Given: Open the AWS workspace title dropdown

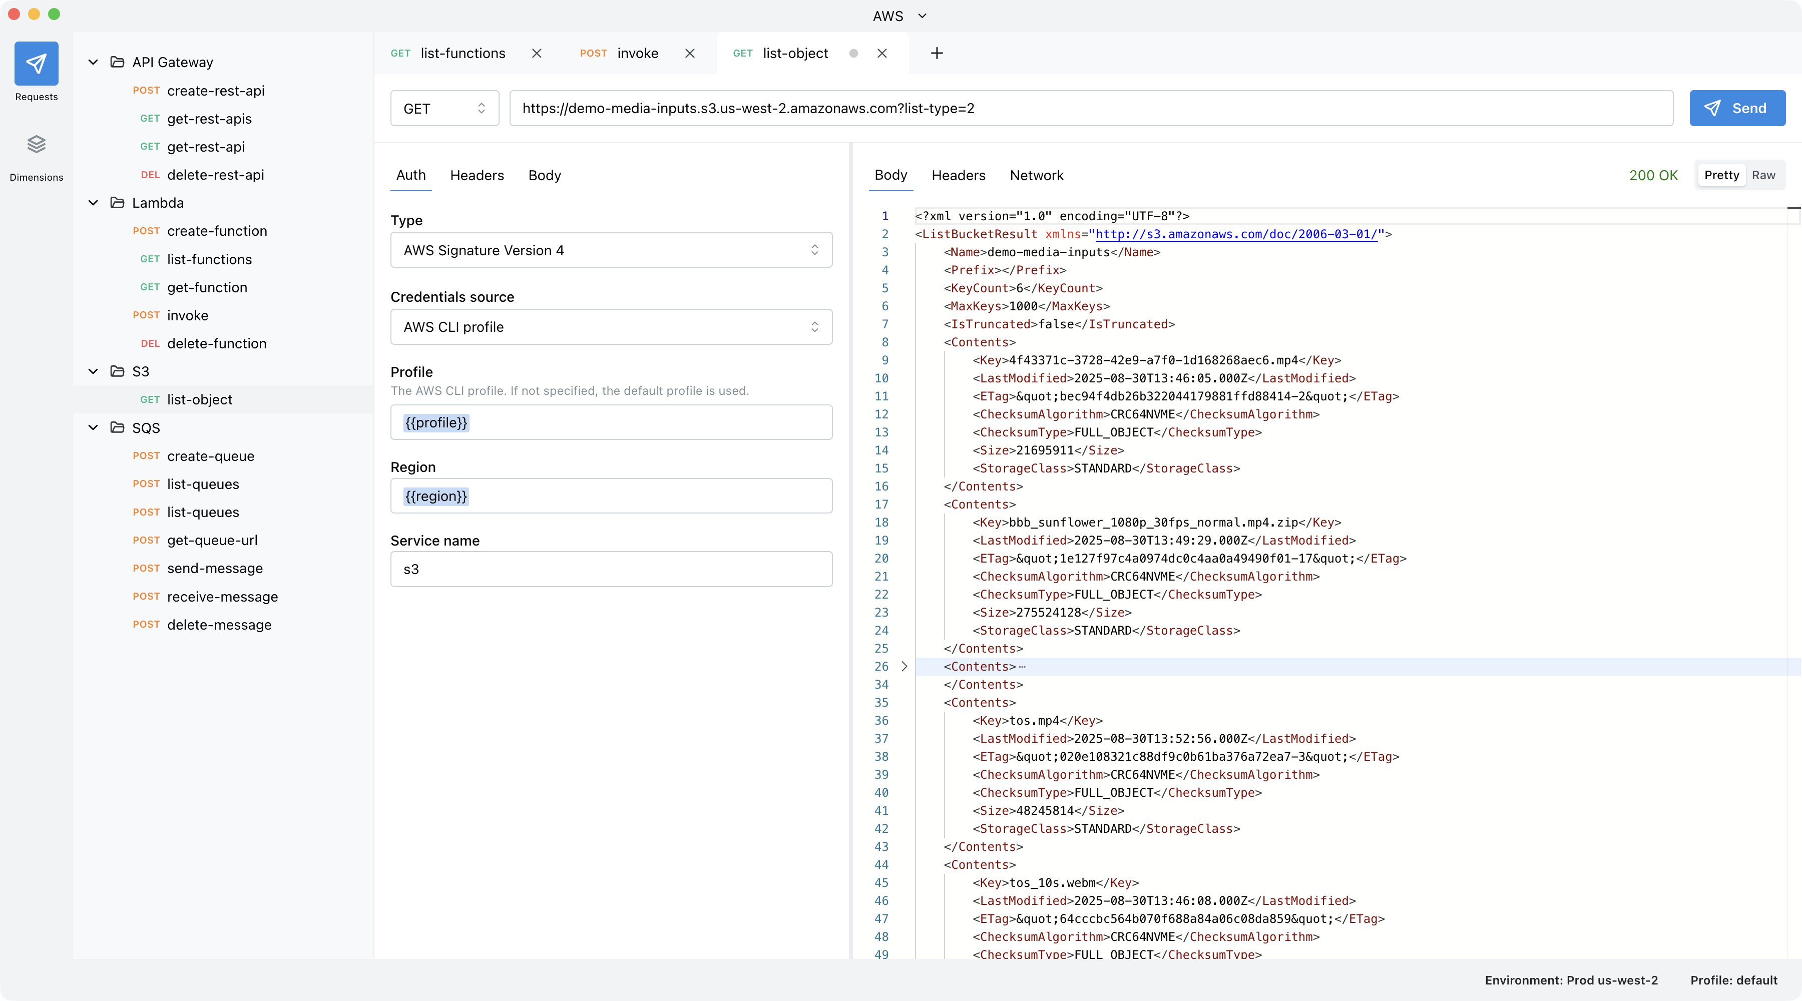Looking at the screenshot, I should (x=899, y=16).
